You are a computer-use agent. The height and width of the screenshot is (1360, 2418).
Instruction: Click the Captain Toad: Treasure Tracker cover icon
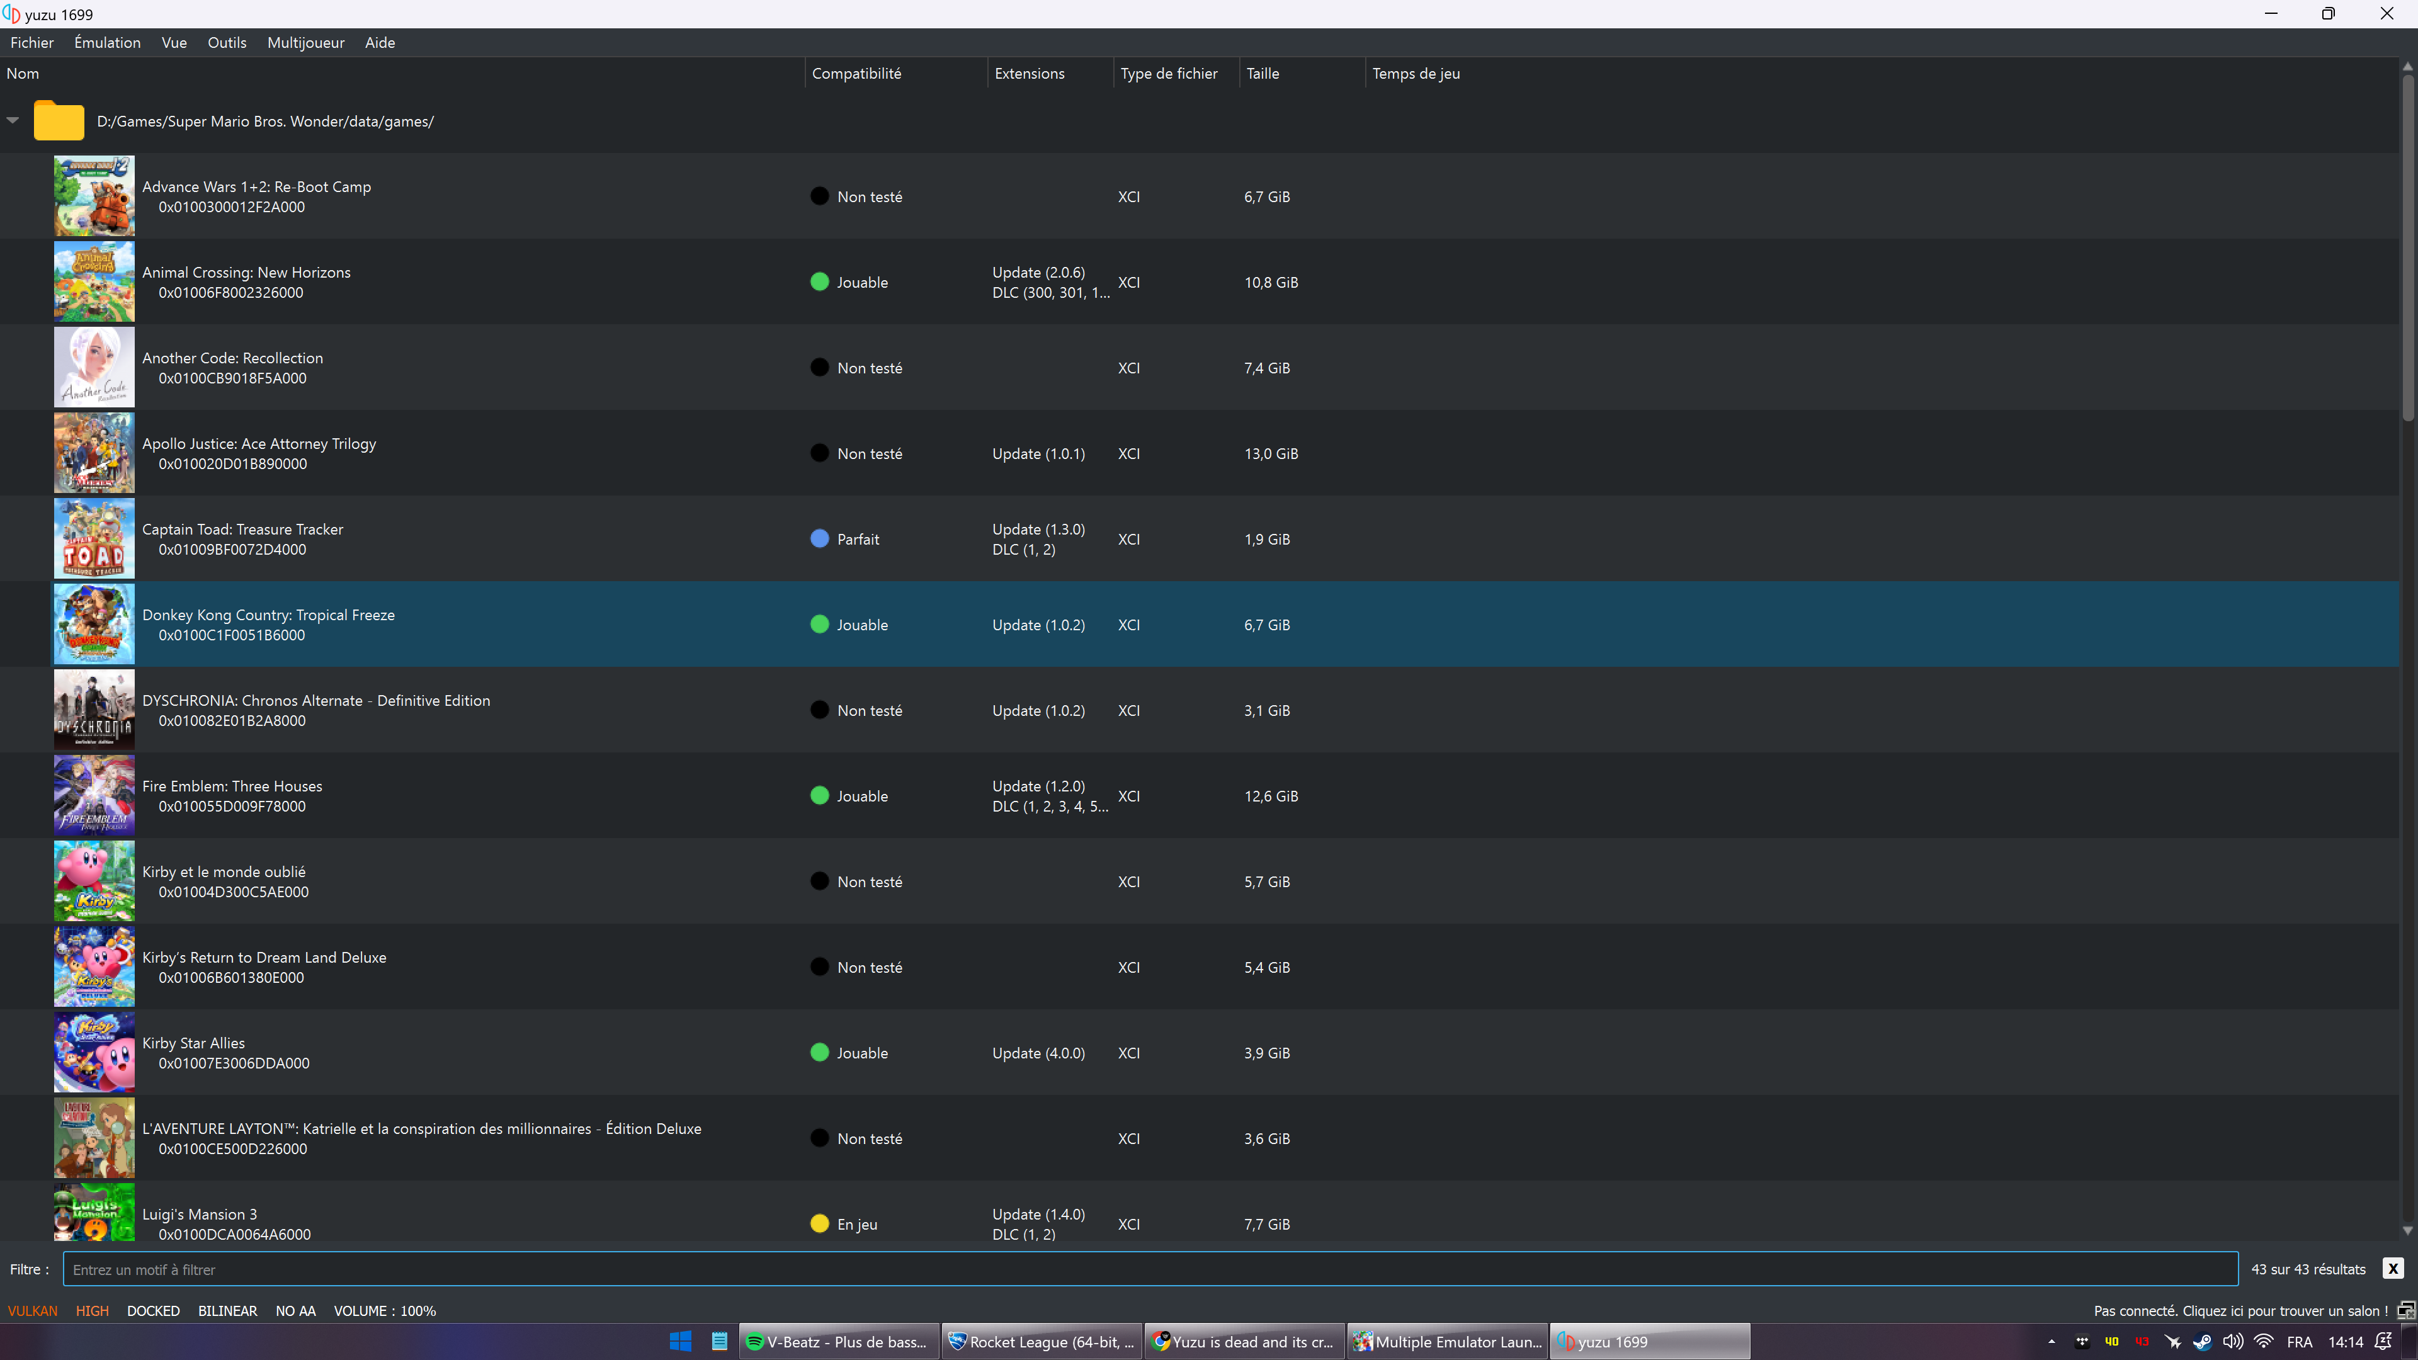click(94, 539)
